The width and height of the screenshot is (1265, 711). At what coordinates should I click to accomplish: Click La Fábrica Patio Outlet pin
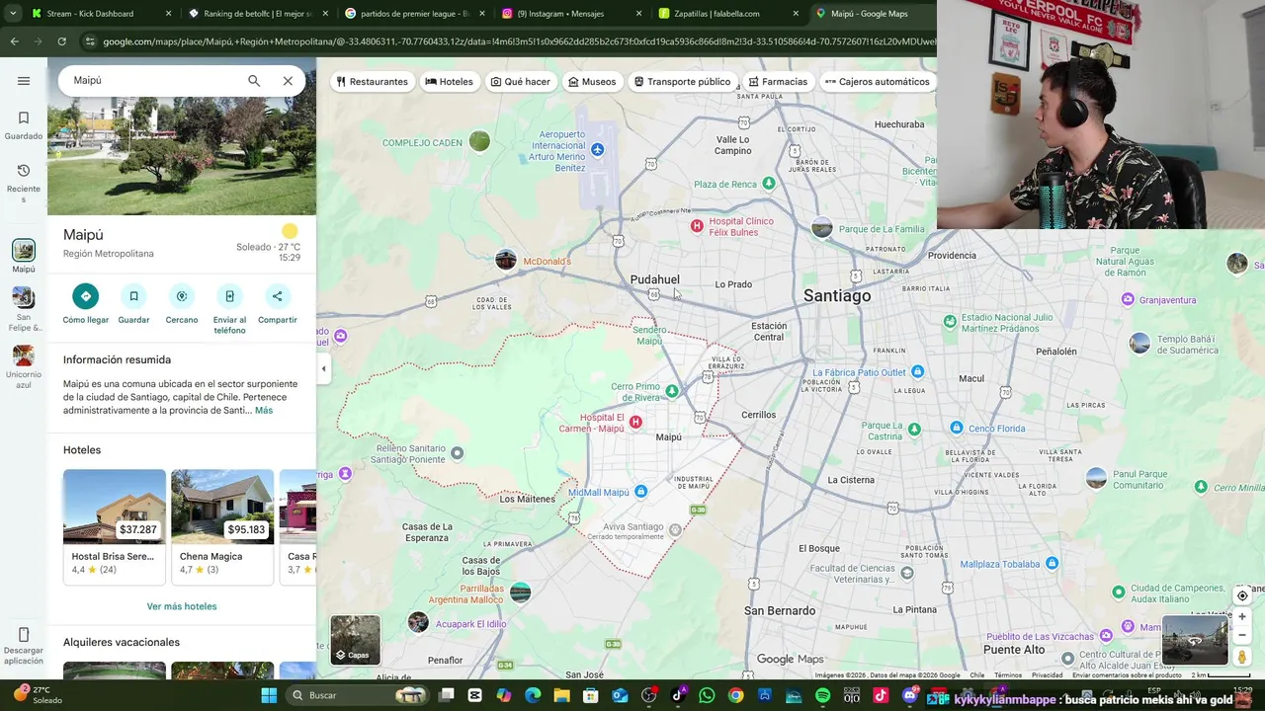tap(917, 372)
